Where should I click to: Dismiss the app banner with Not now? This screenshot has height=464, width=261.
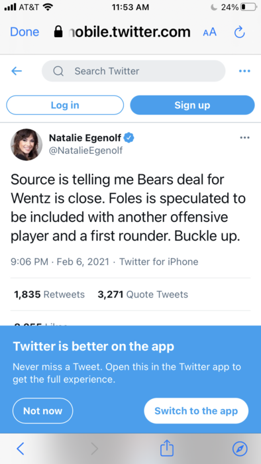(43, 411)
